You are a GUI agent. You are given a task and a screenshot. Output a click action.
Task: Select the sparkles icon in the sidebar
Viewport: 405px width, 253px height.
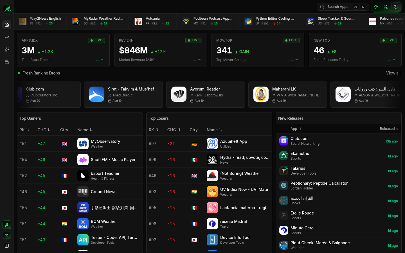pos(7,49)
